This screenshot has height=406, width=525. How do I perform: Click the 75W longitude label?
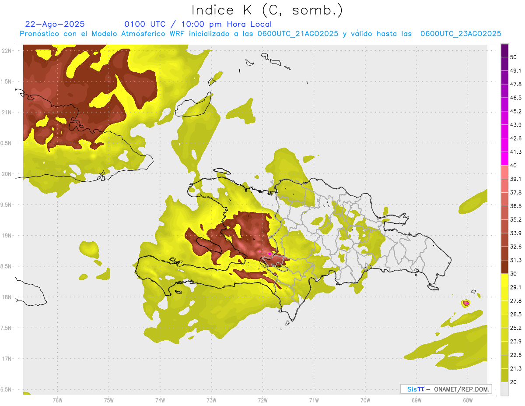tap(108, 400)
